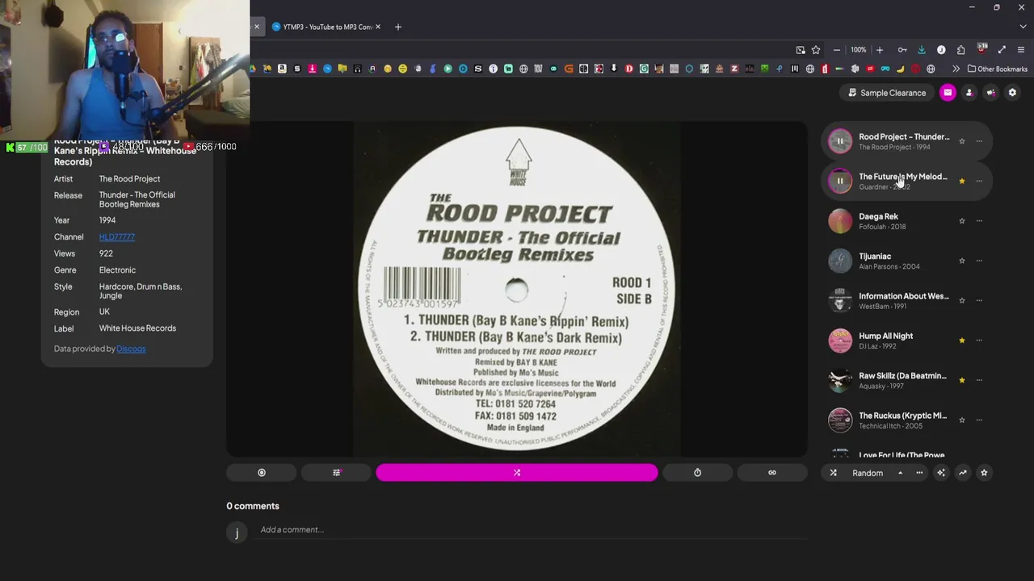Open the settings gear icon
The image size is (1034, 581).
[1012, 93]
